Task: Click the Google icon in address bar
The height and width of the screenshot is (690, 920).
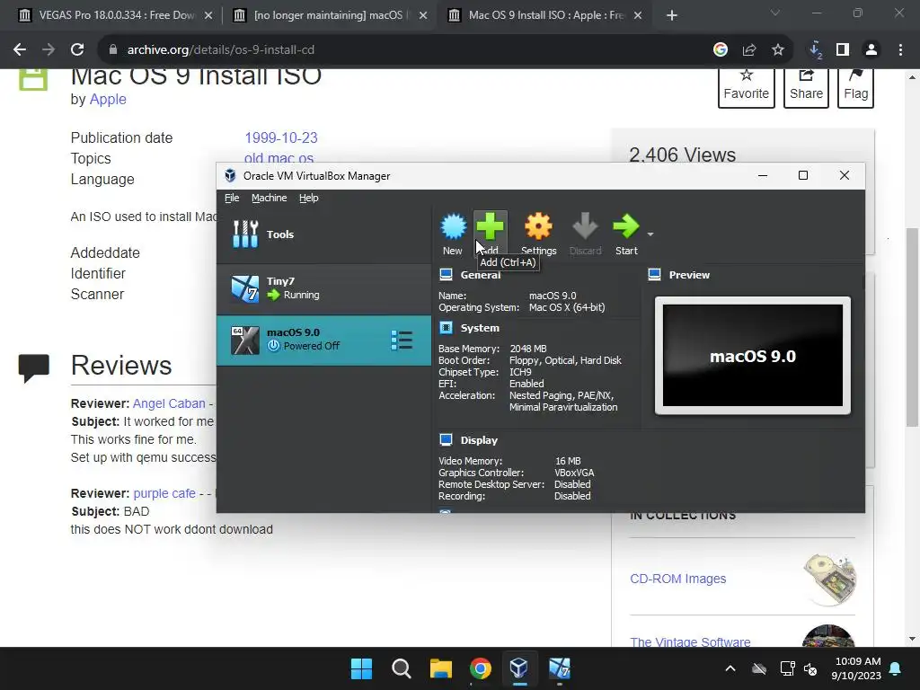Action: [x=721, y=50]
